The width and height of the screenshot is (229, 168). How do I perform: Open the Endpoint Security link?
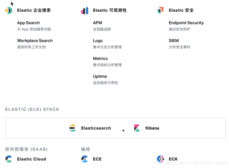186,23
